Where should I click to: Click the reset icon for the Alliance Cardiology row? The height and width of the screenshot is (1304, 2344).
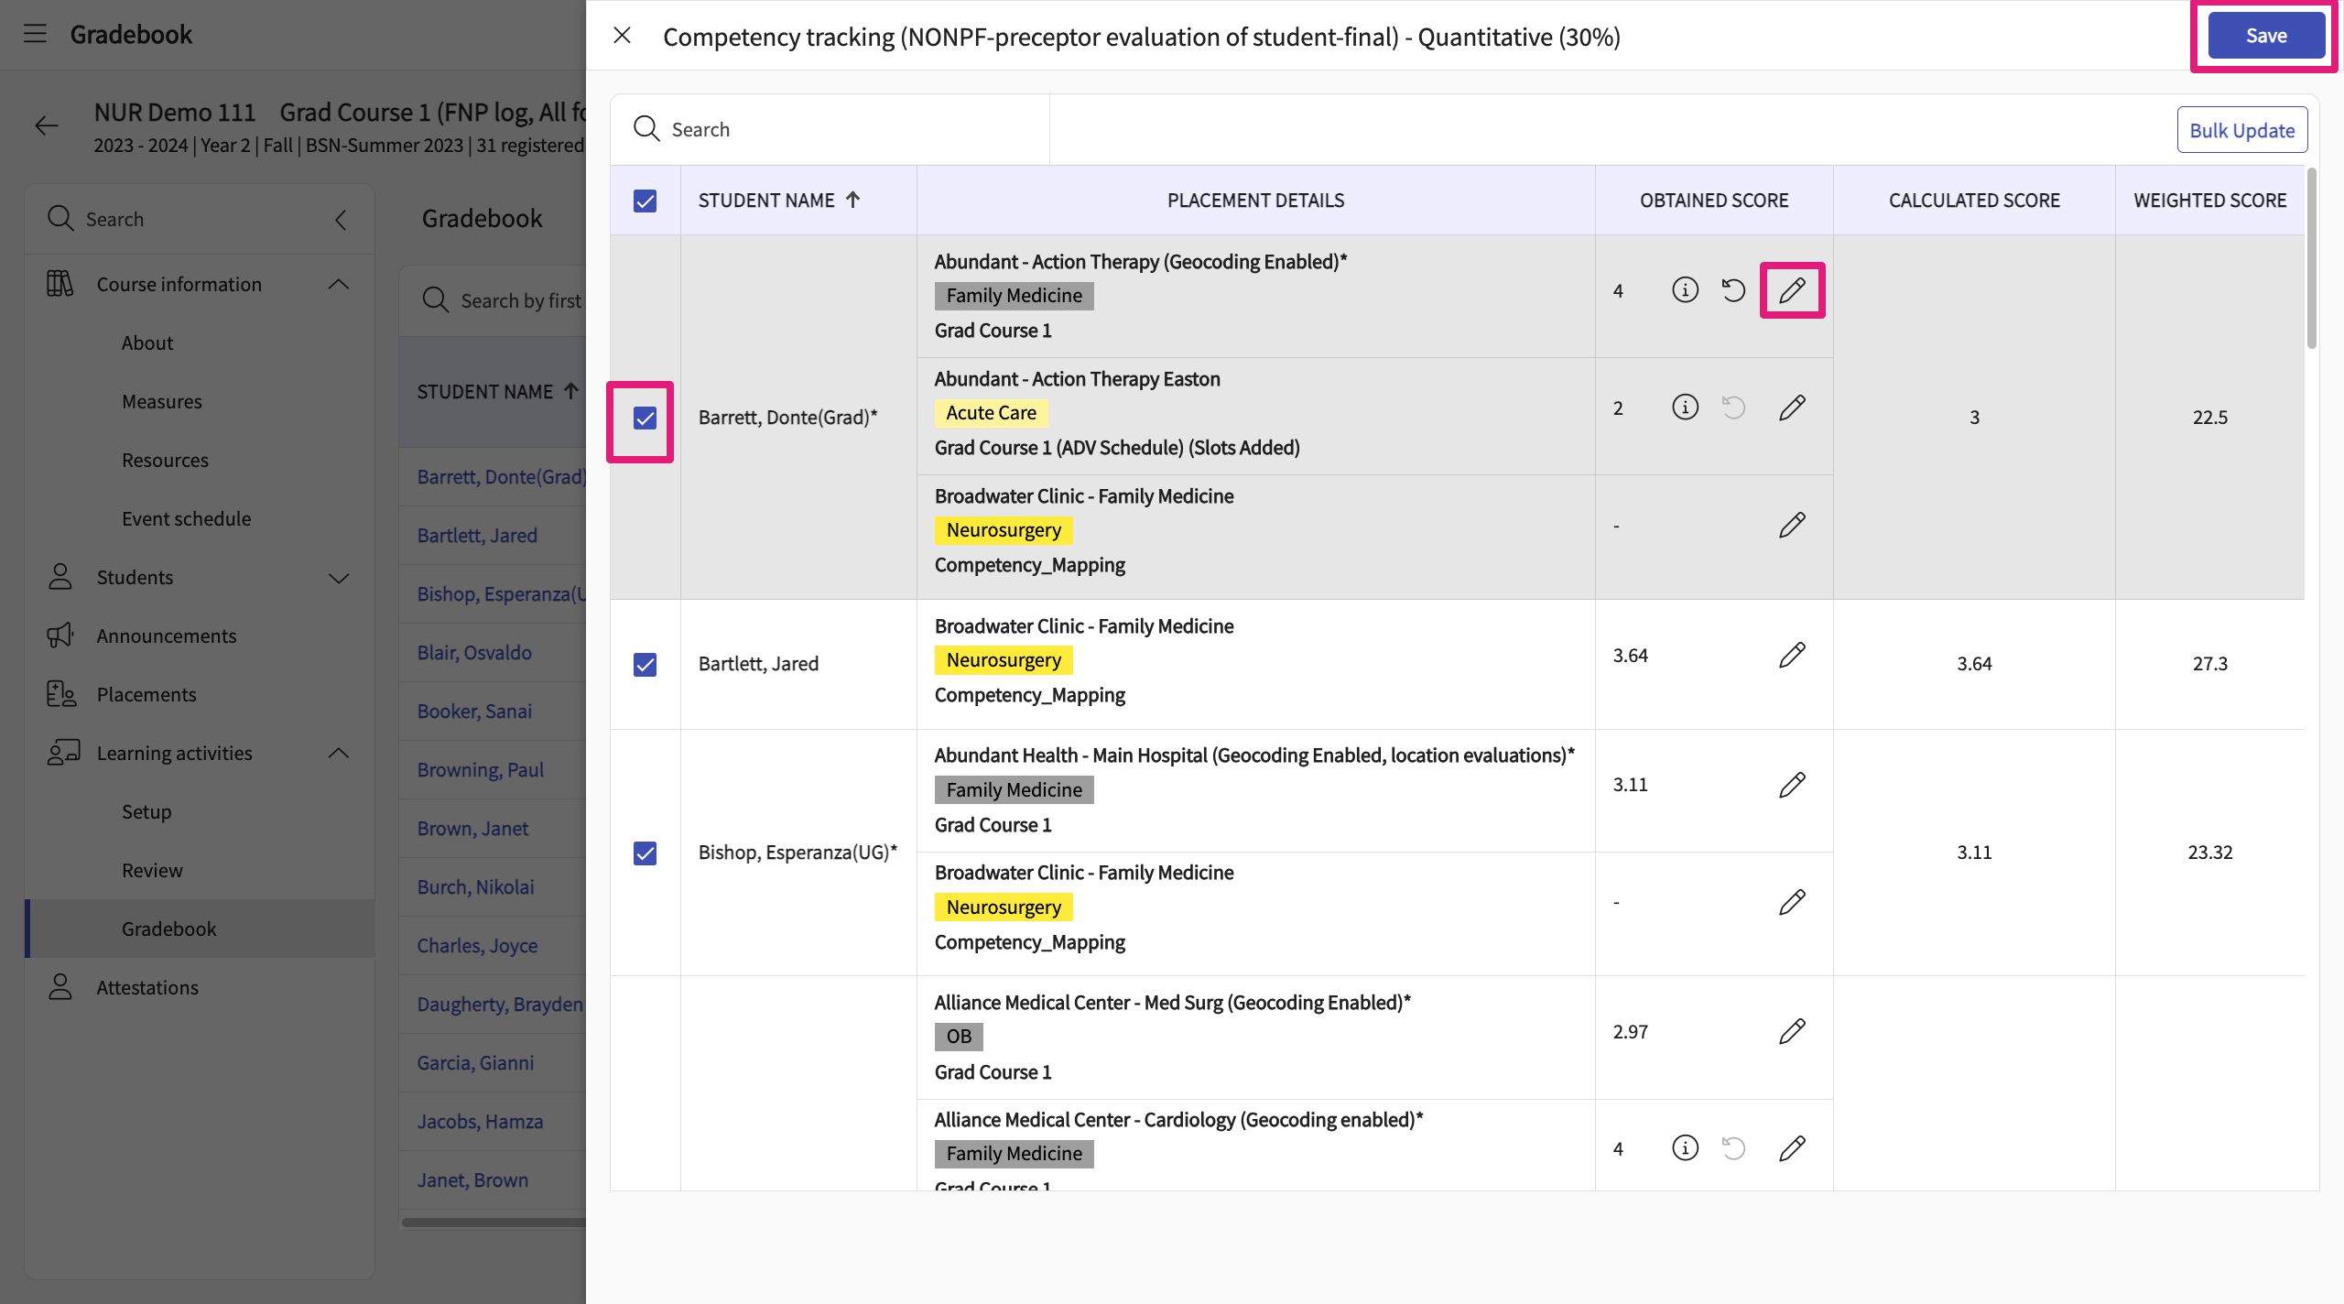click(x=1733, y=1148)
